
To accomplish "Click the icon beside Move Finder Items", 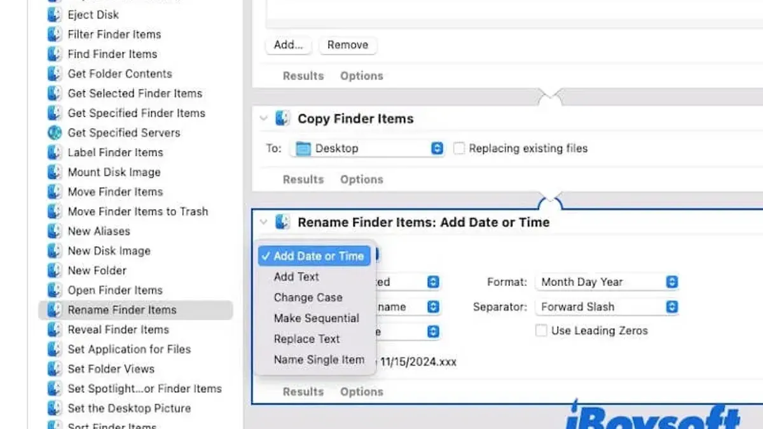I will [x=55, y=192].
